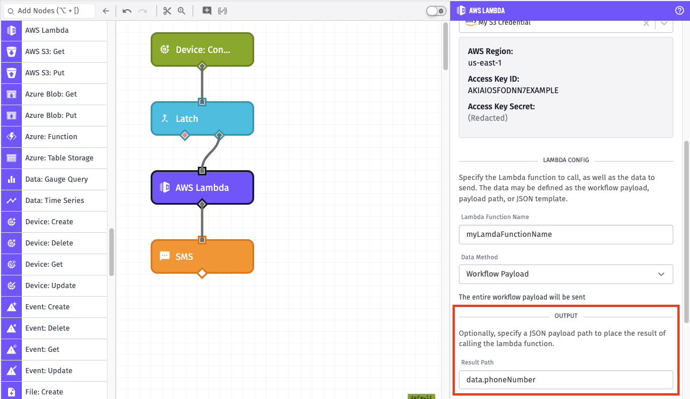Select the Device: Create node

coord(54,222)
